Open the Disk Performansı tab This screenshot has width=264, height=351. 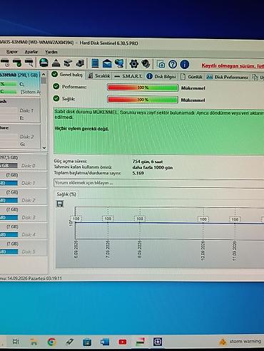pos(227,77)
